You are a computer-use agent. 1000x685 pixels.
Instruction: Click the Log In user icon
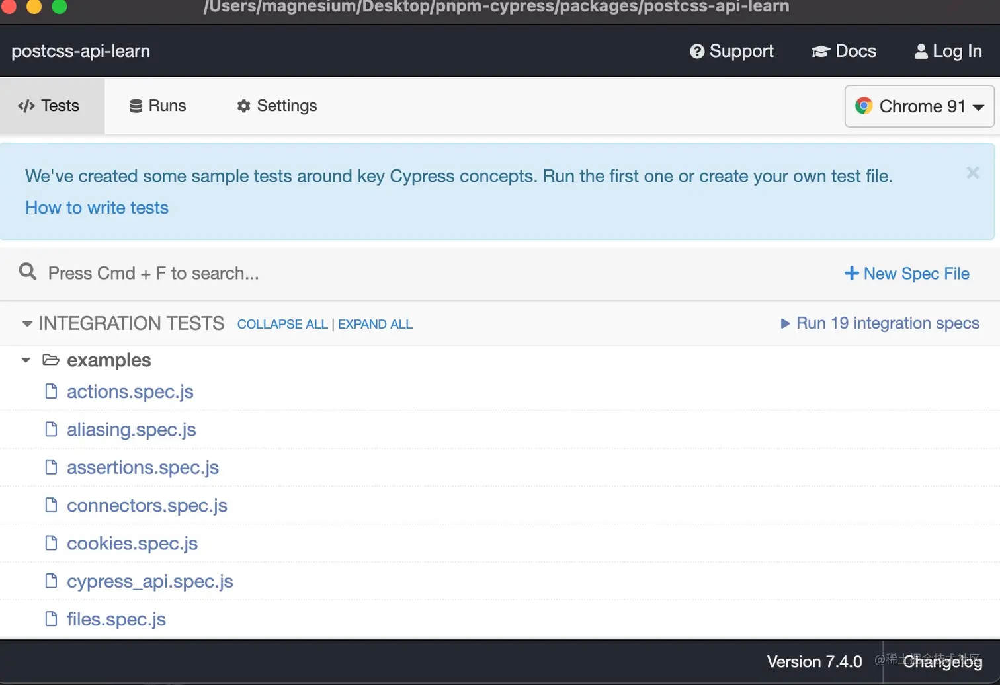[921, 51]
